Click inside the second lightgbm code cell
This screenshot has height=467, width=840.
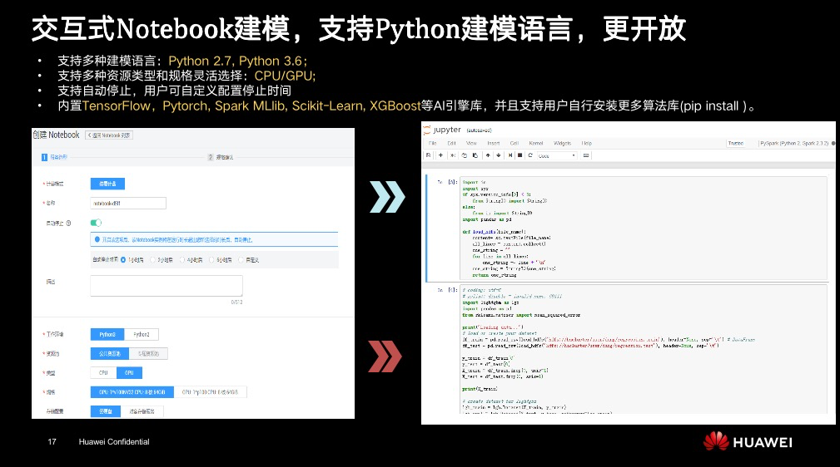click(644, 350)
